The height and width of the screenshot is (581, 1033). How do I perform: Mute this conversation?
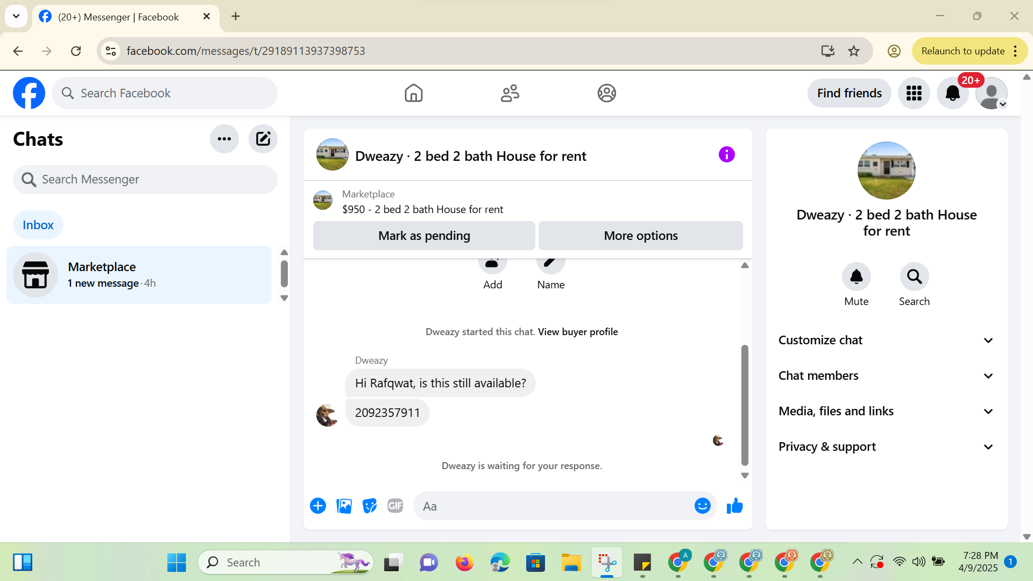856,277
